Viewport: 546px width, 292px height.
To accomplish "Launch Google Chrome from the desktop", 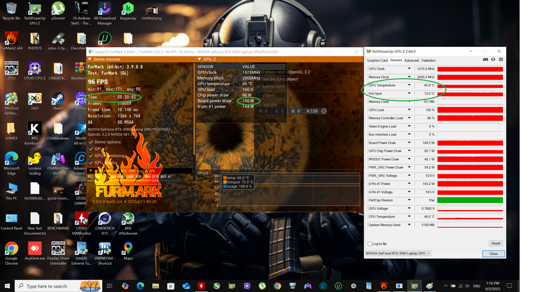I will pyautogui.click(x=11, y=253).
